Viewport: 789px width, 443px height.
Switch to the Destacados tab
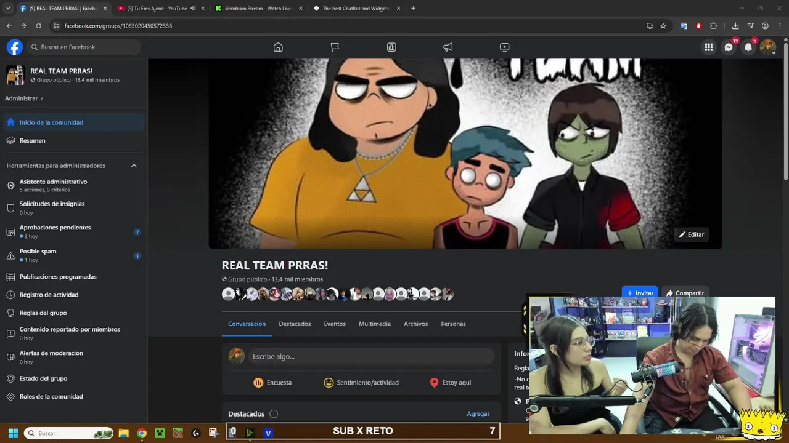click(295, 324)
